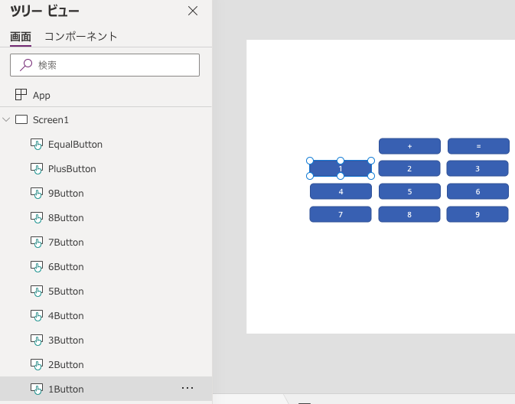The height and width of the screenshot is (404, 515).
Task: Click the = button on canvas
Action: [x=478, y=146]
